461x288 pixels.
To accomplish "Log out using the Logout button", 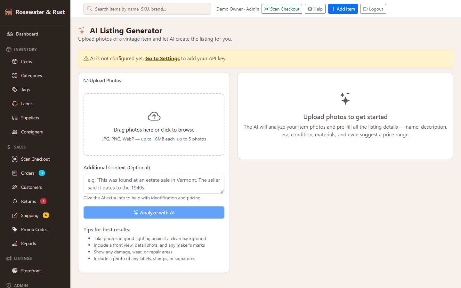I will [373, 9].
